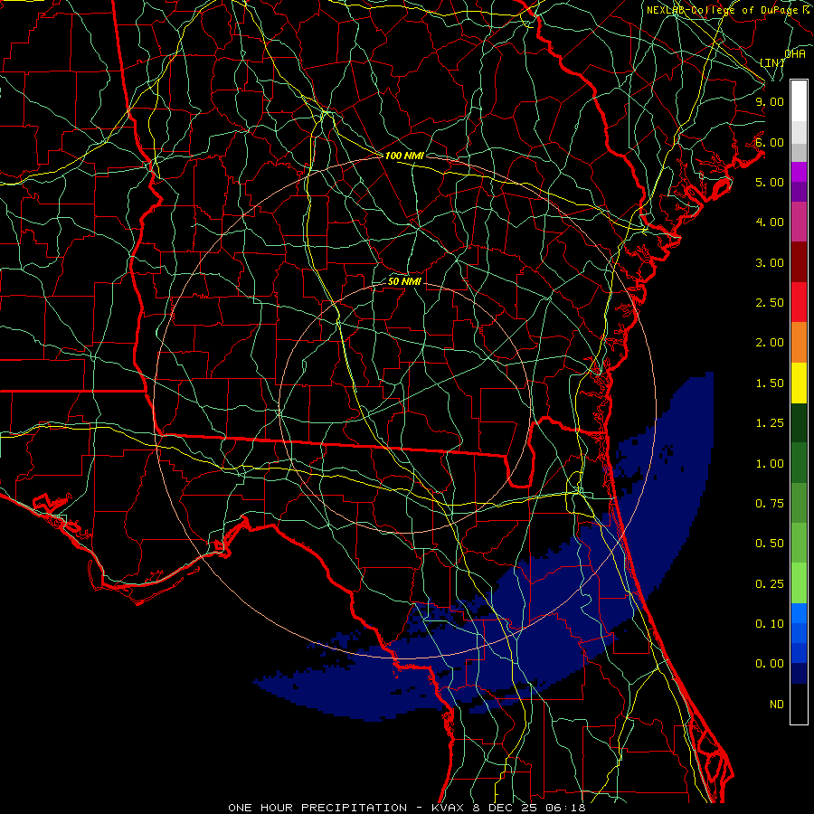
Task: Click the OHA product code label
Action: 795,53
